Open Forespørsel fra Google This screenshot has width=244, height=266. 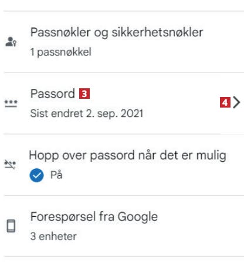click(124, 226)
